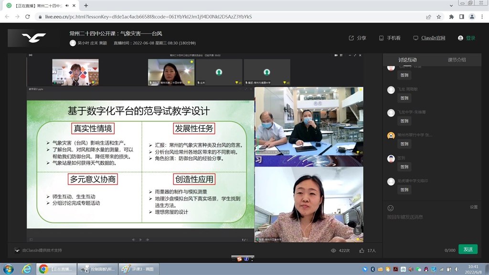
Task: Click the 多元意义协商 slide heading
Action: (x=93, y=180)
